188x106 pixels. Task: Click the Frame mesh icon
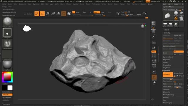pyautogui.click(x=154, y=56)
